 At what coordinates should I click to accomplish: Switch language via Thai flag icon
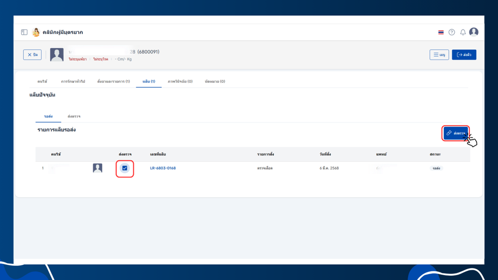(441, 32)
